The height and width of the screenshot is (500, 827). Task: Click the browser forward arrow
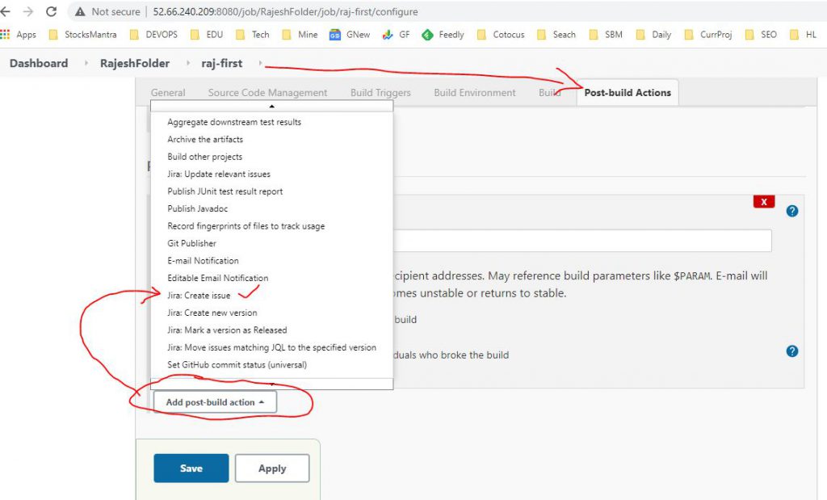coord(28,12)
